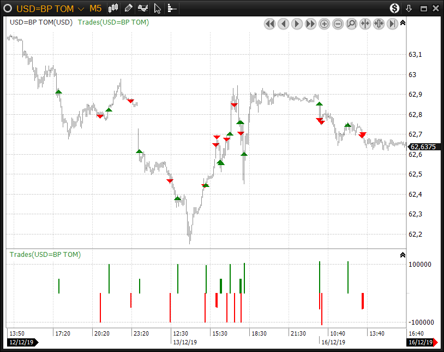The height and width of the screenshot is (352, 444).
Task: Click the current price label 62,6375
Action: [422, 146]
